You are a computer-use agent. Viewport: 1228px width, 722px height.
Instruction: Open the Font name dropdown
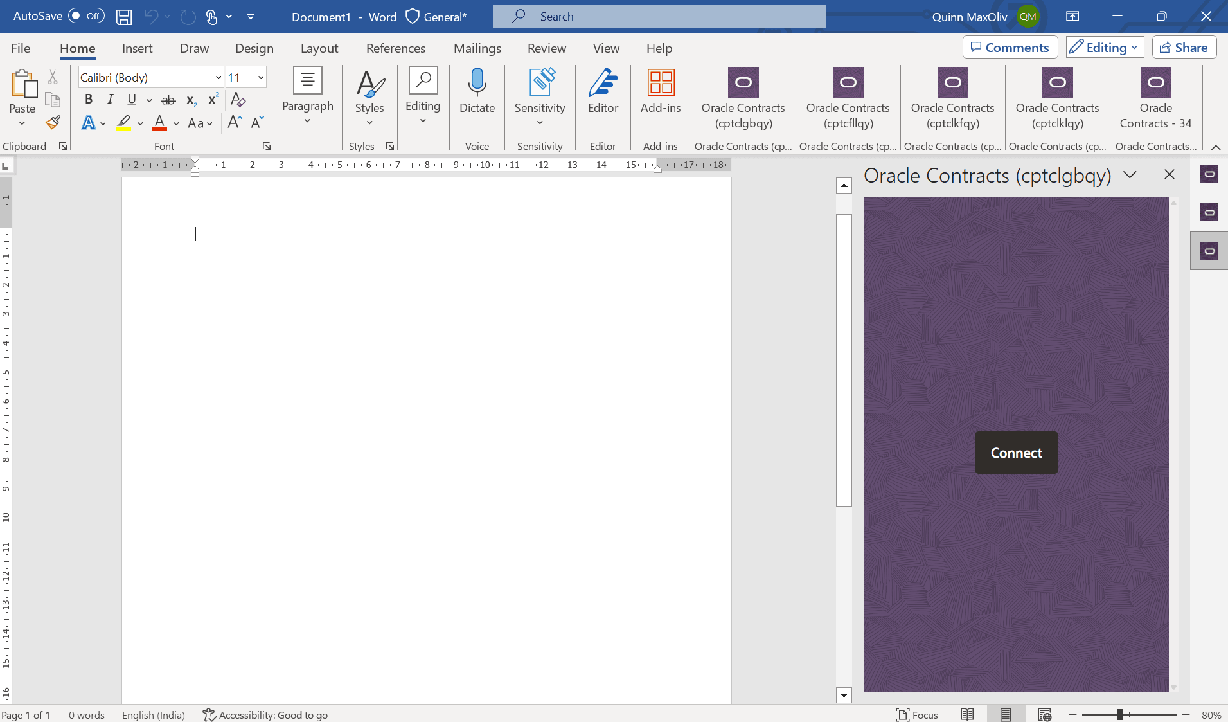[218, 78]
